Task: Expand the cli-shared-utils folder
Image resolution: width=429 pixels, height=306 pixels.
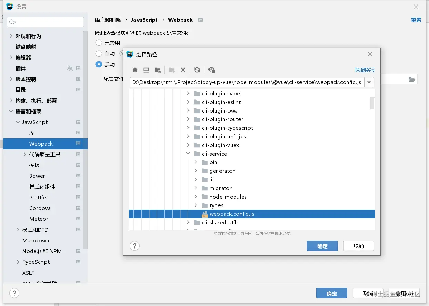Action: pos(188,222)
